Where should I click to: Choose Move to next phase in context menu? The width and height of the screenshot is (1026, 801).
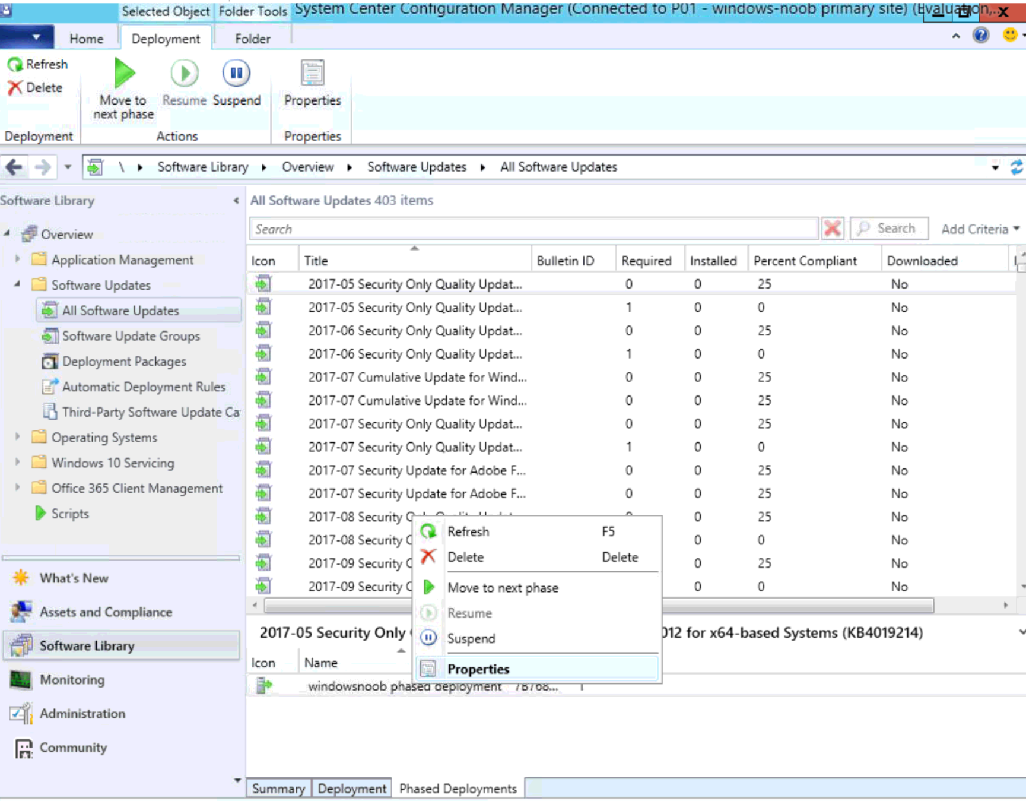[x=537, y=588]
